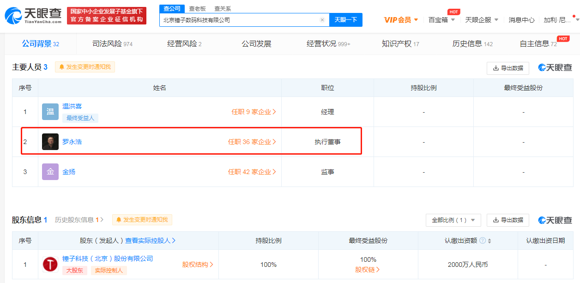Image resolution: width=580 pixels, height=283 pixels.
Task: Click the 最终受益股份 header in 主要人员 table
Action: coord(523,88)
